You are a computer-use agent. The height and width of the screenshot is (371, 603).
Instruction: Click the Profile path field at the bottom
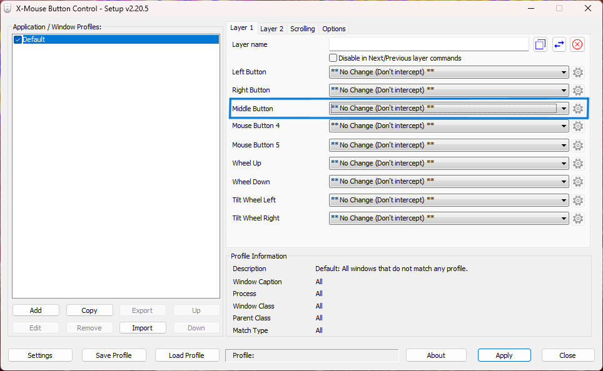tap(312, 355)
